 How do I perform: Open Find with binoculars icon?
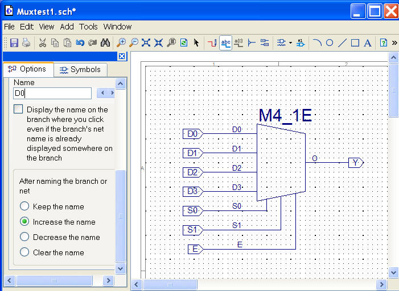105,43
